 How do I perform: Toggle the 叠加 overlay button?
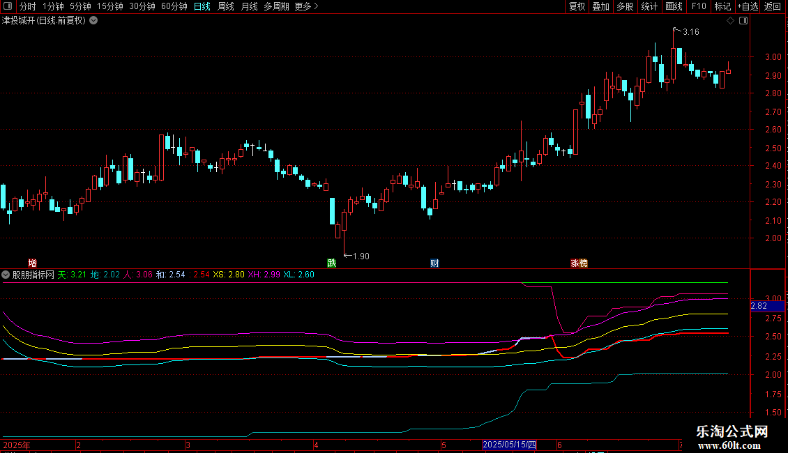(x=600, y=6)
